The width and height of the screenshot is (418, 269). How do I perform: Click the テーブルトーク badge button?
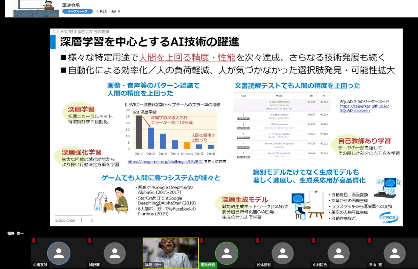[77, 11]
